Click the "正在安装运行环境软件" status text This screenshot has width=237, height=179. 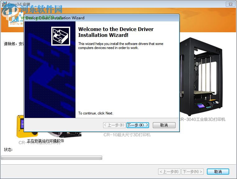click(45, 141)
